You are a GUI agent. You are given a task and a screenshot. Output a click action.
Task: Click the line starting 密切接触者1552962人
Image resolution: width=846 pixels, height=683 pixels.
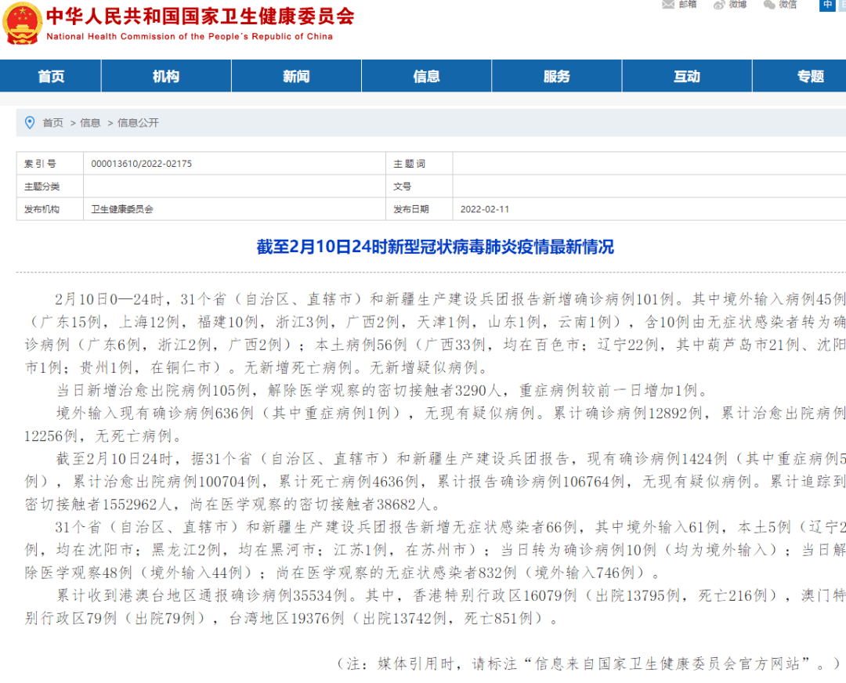(234, 504)
